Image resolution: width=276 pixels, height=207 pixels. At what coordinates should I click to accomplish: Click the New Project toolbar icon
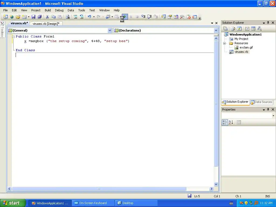5,17
